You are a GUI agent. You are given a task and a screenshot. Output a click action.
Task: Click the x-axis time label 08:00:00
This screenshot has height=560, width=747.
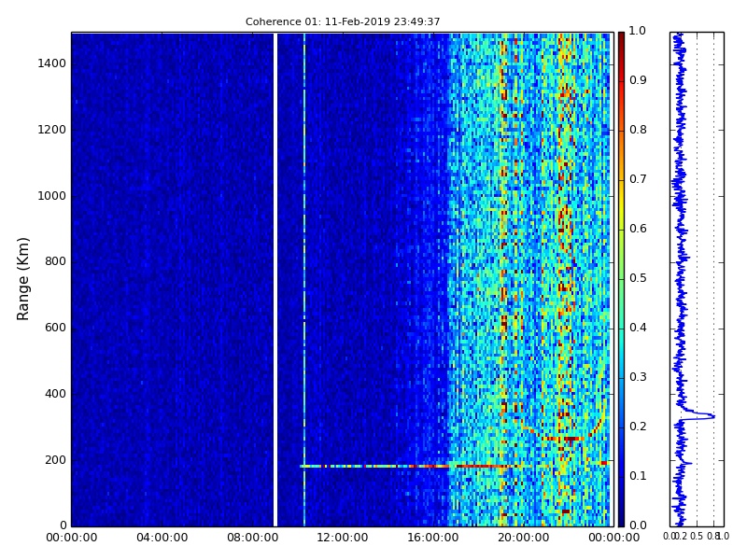[252, 538]
